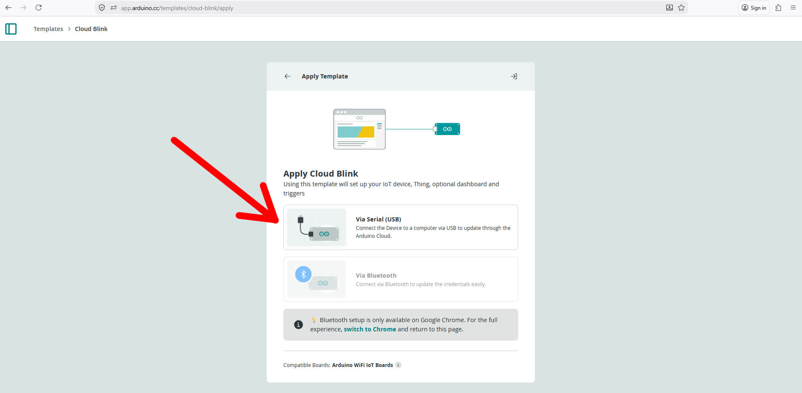Click the Bluetooth device illustration
The height and width of the screenshot is (393, 802).
[317, 279]
